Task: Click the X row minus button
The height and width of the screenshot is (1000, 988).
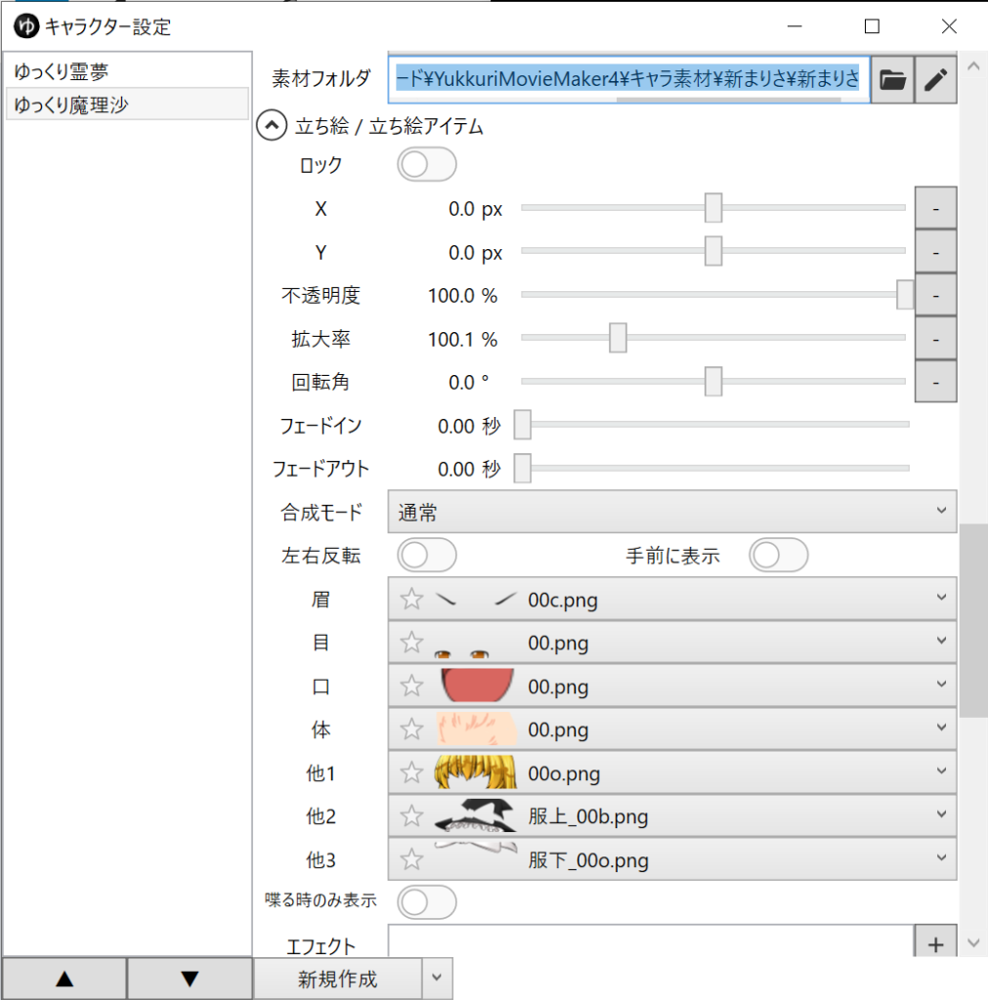Action: [935, 209]
